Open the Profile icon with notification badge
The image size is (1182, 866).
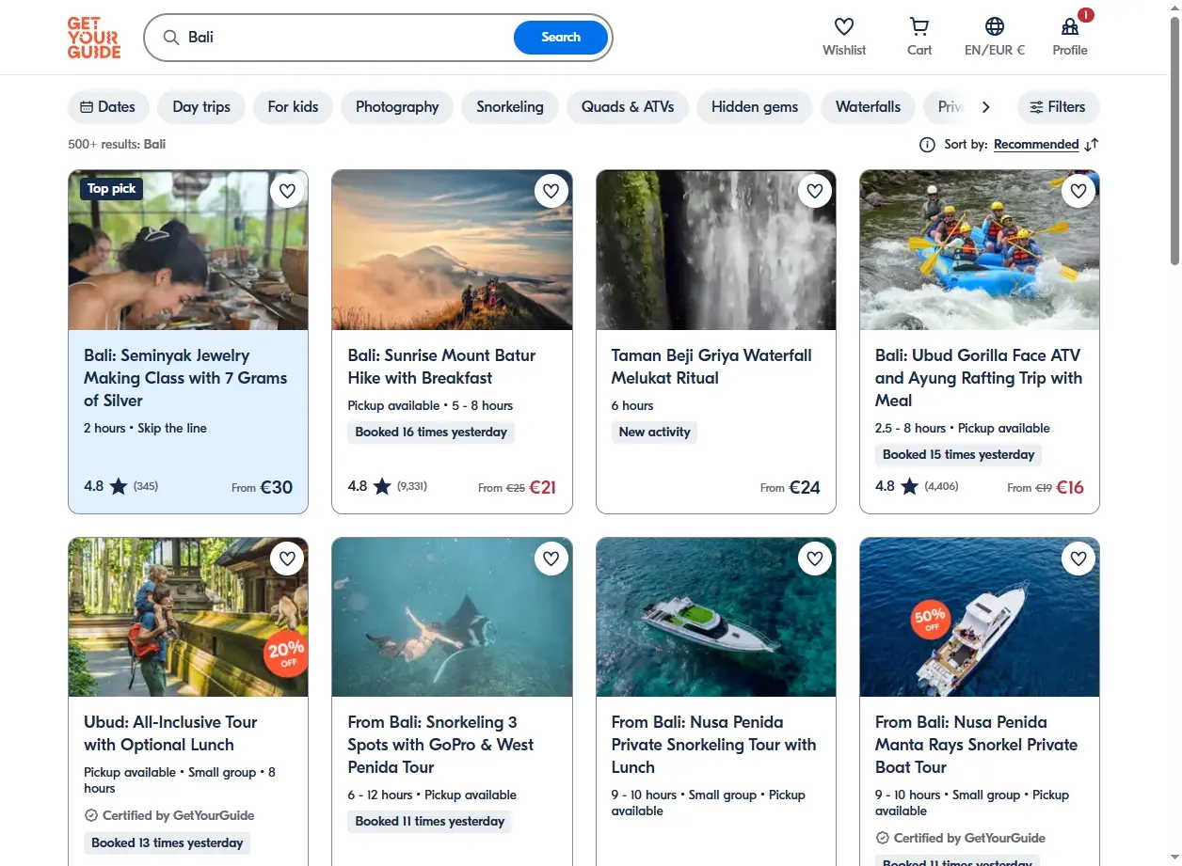(x=1070, y=26)
